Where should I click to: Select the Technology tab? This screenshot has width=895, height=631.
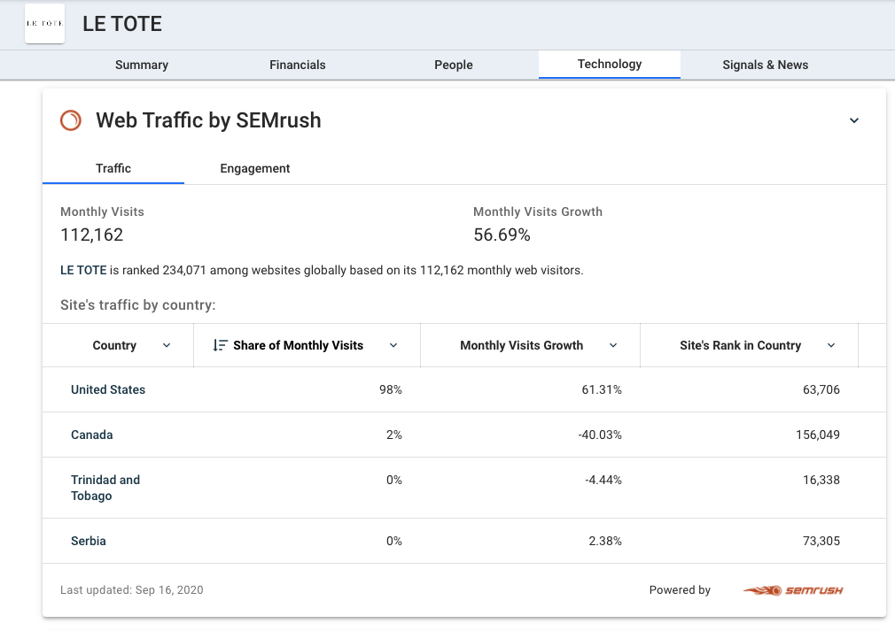(x=610, y=65)
